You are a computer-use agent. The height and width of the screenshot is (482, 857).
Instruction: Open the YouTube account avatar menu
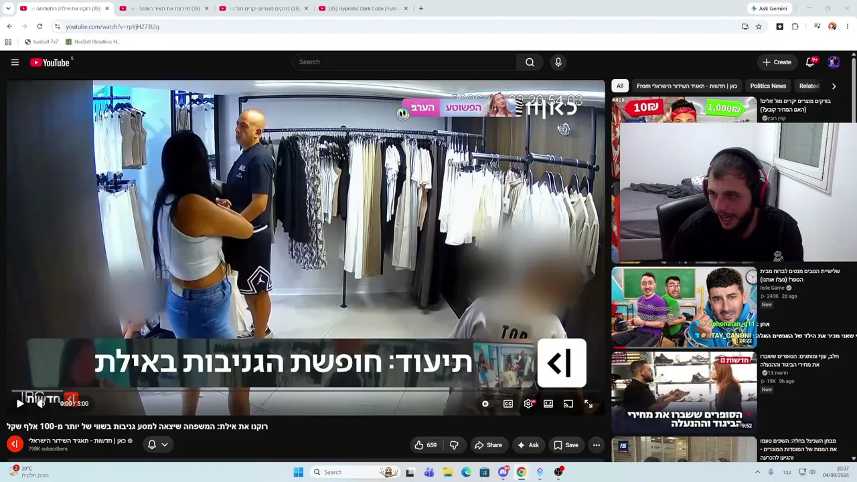[834, 62]
